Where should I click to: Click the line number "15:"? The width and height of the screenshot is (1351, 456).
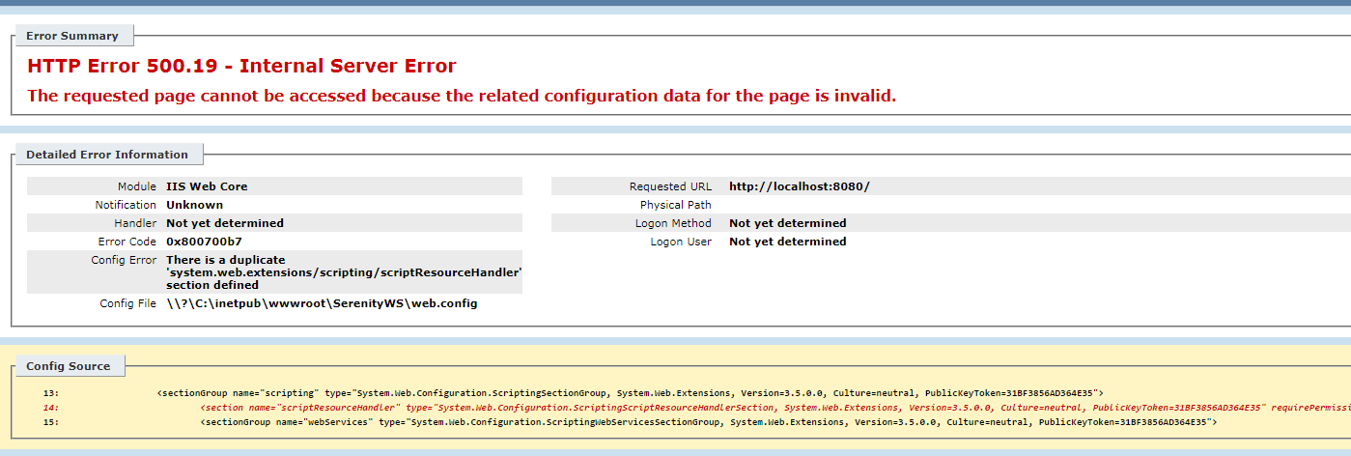coord(51,422)
